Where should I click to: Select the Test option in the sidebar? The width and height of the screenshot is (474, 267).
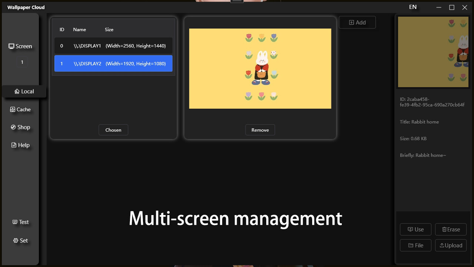point(20,222)
